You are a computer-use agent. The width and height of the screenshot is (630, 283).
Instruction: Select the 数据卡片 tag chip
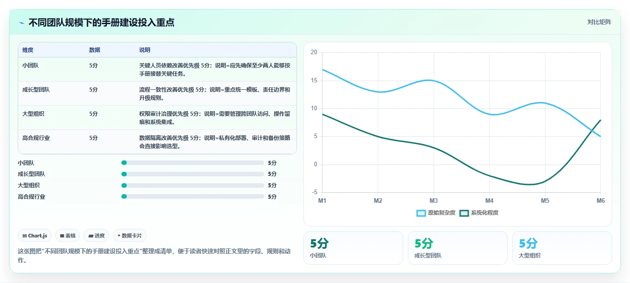tap(130, 236)
